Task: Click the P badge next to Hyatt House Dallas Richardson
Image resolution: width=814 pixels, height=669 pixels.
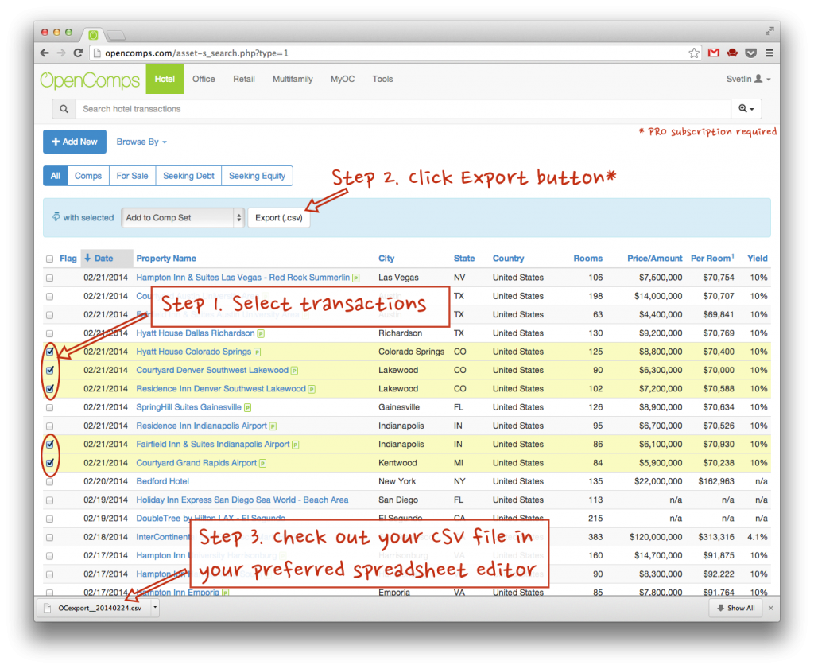Action: coord(261,333)
